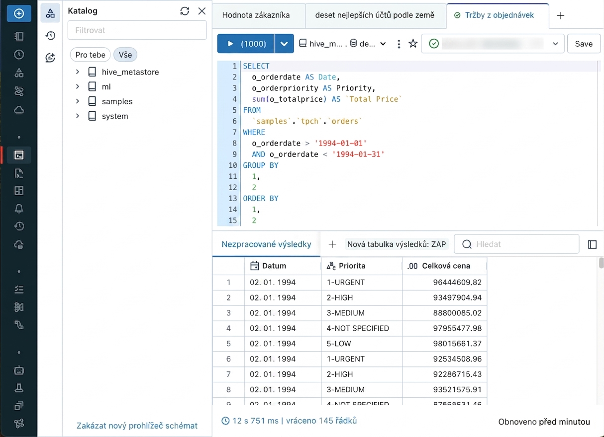The width and height of the screenshot is (604, 437).
Task: Focus the Hledat results search field
Action: click(516, 244)
